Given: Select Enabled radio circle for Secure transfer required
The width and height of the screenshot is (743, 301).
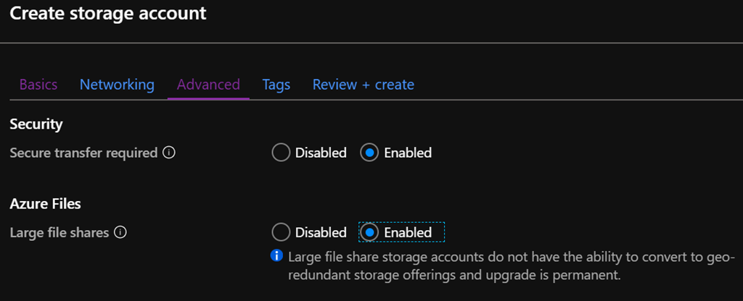Looking at the screenshot, I should (369, 153).
